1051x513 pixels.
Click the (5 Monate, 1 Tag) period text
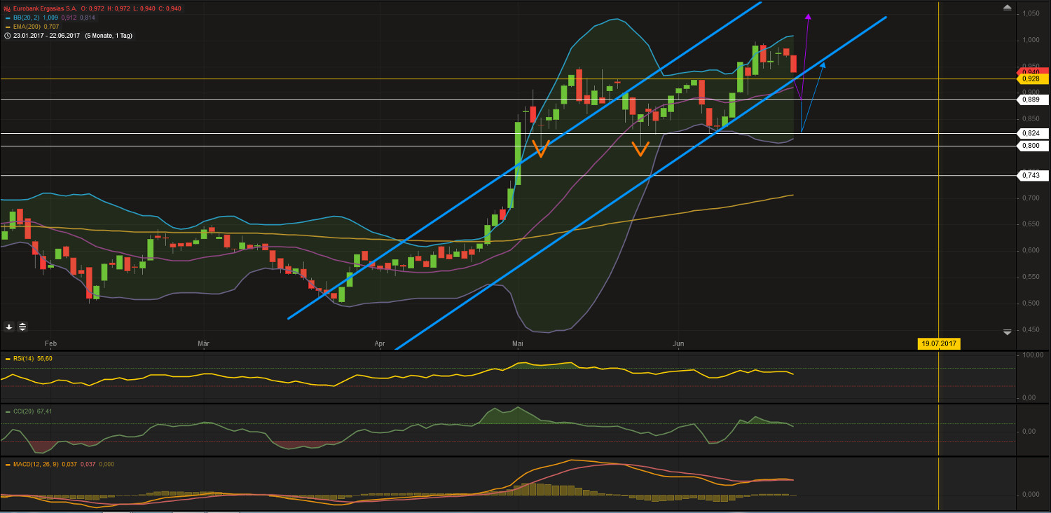point(108,35)
